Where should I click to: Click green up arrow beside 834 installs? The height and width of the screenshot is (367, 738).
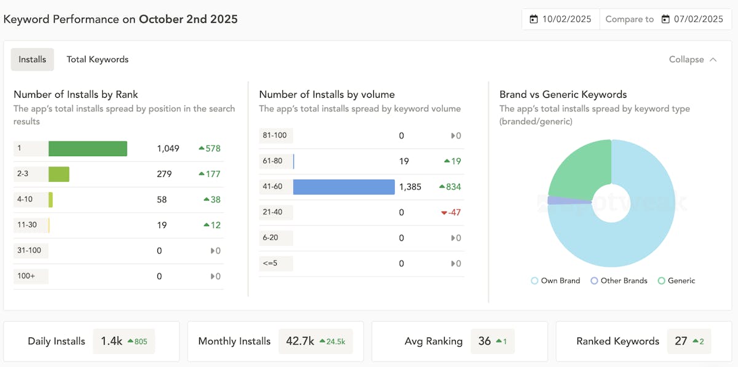(442, 187)
